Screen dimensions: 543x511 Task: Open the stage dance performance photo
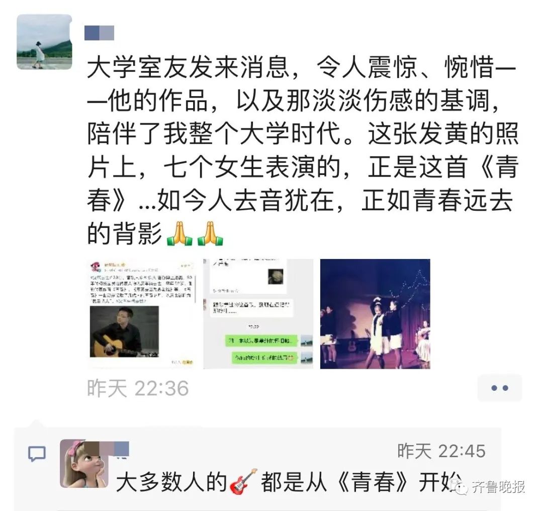[x=375, y=314]
